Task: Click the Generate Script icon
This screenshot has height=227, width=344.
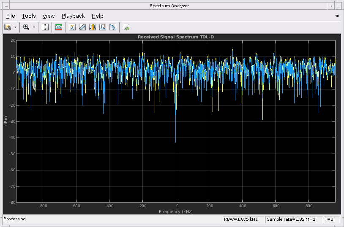Action: click(x=126, y=27)
